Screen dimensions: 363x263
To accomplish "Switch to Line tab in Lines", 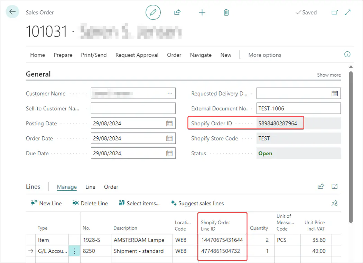I will tap(90, 187).
